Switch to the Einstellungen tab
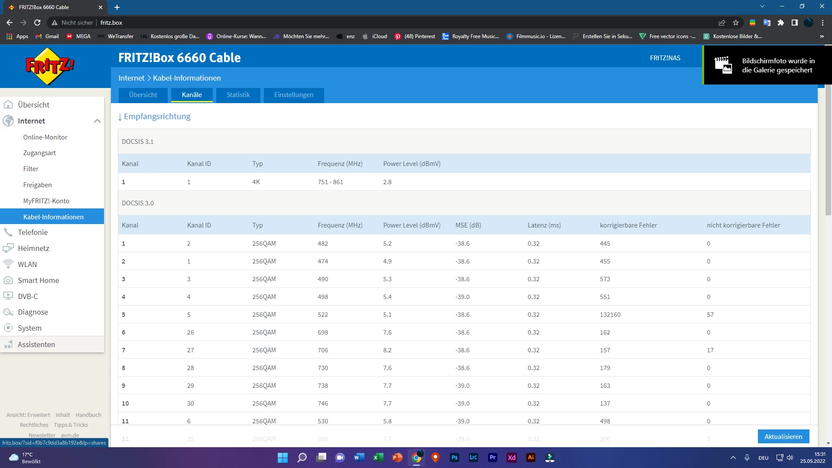The image size is (832, 468). pyautogui.click(x=293, y=95)
